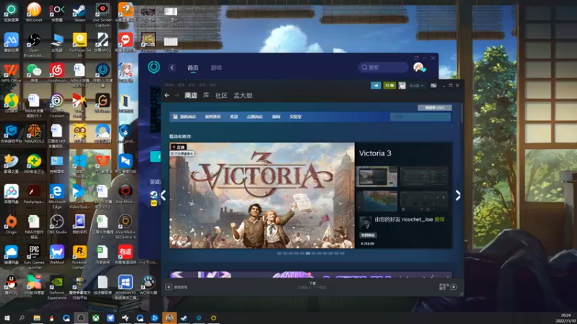Open the 孟大胆 profile tab

(x=243, y=96)
